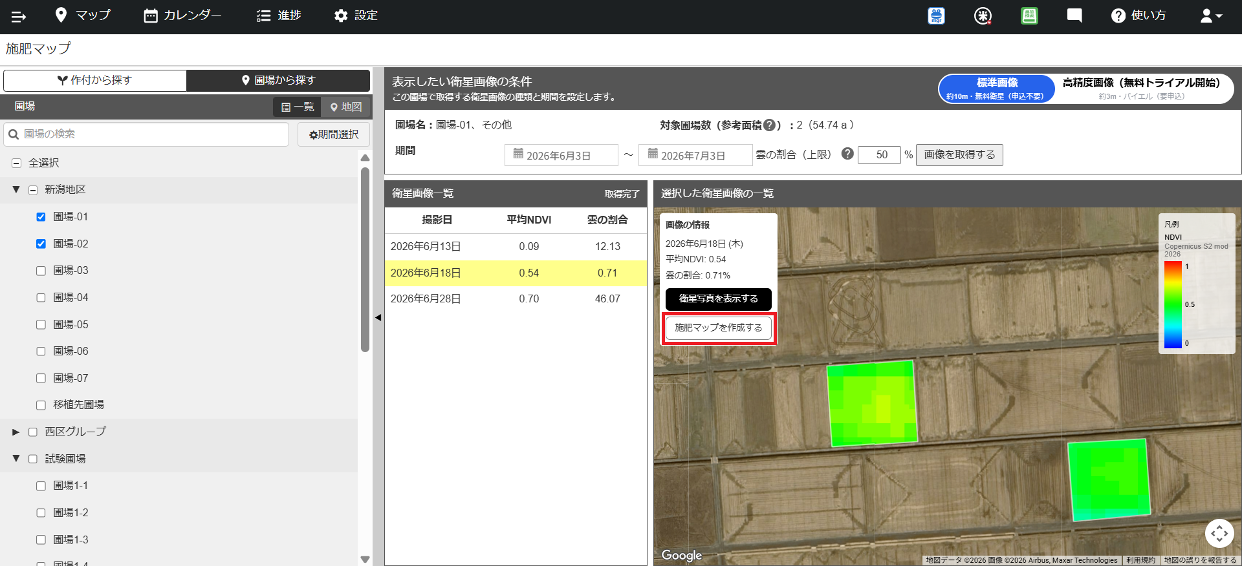Screen dimensions: 1242x566
Task: Click the blue mgr app icon
Action: coord(936,16)
